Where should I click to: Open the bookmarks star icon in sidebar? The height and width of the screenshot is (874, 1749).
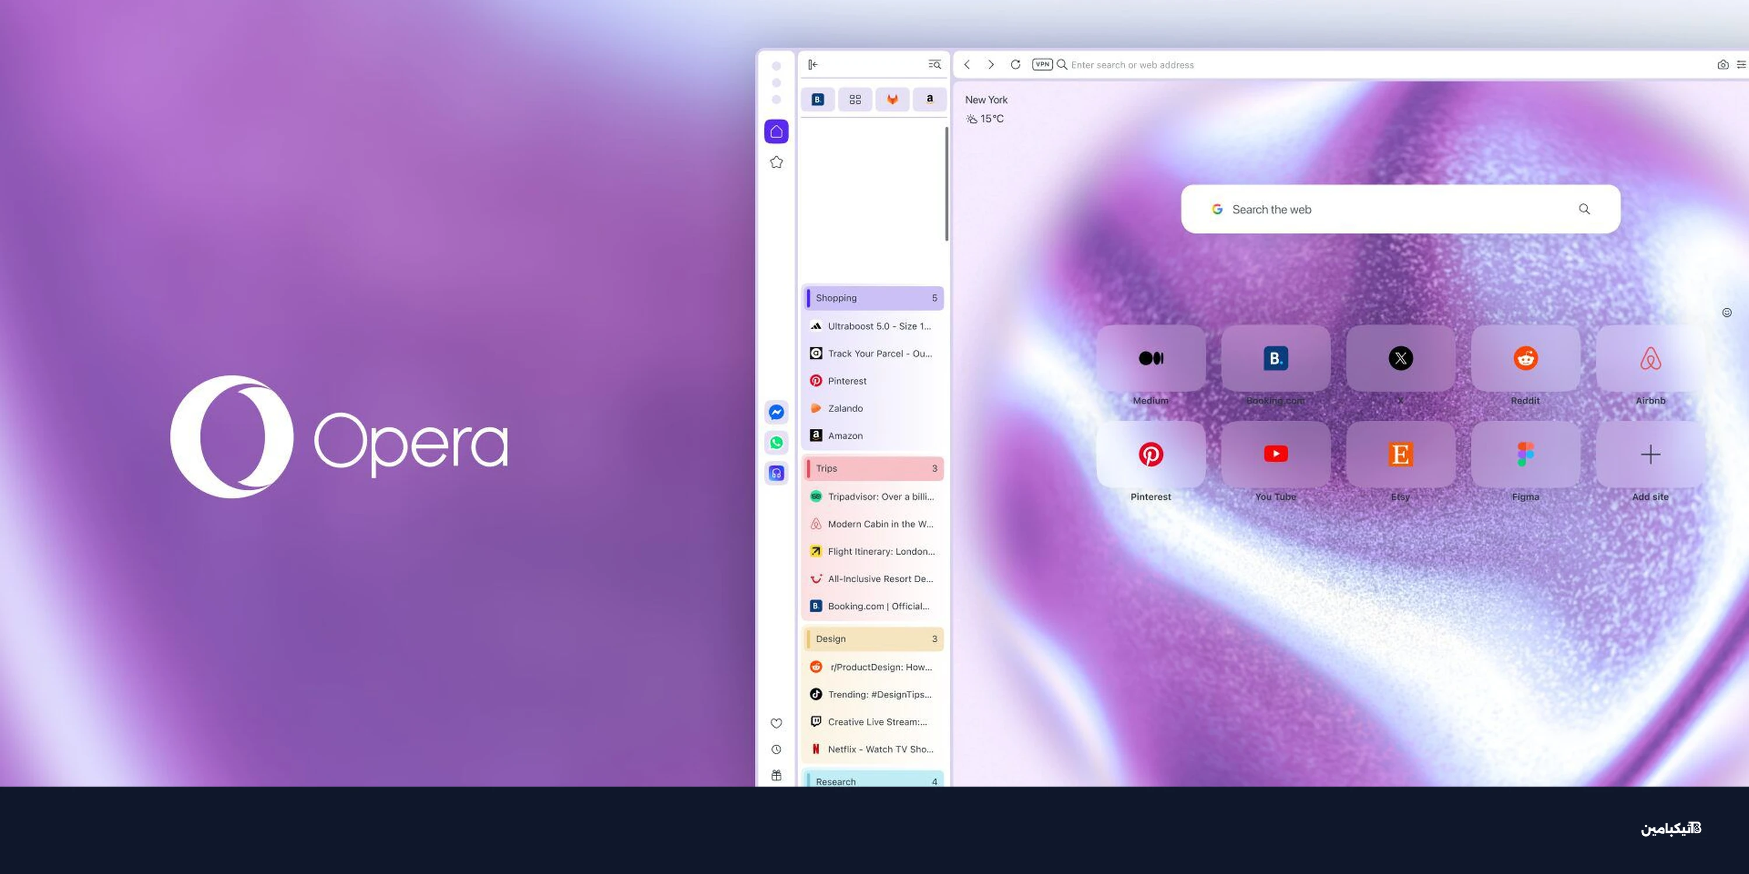point(776,162)
